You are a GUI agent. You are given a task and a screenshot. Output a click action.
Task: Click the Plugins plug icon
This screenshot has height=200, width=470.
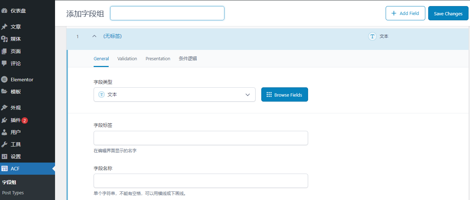point(4,120)
